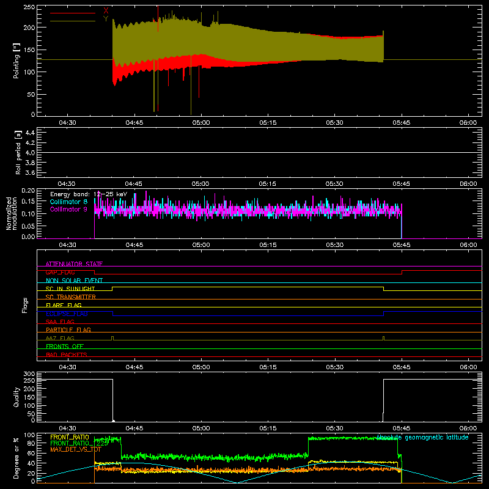Select the red X legend letter
The height and width of the screenshot is (489, 489).
point(106,11)
